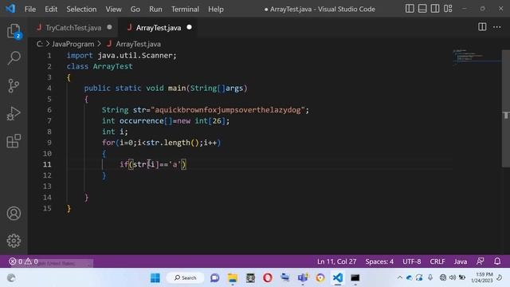Click the VS Code logo icon
Viewport: 510px width, 287px height.
(x=10, y=9)
